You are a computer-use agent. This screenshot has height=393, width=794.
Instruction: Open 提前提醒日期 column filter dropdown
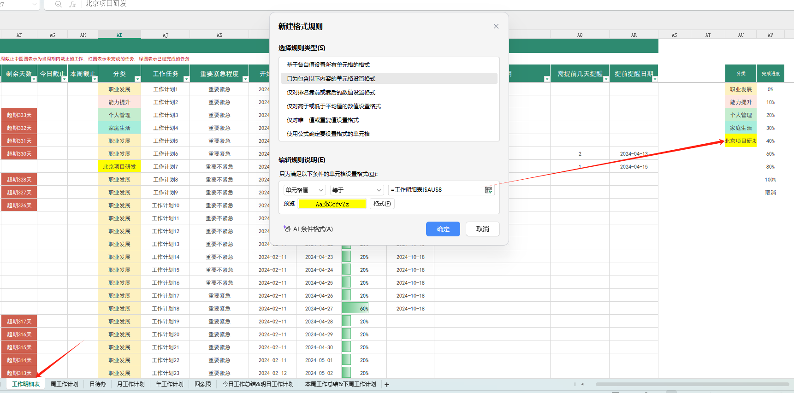[x=655, y=79]
